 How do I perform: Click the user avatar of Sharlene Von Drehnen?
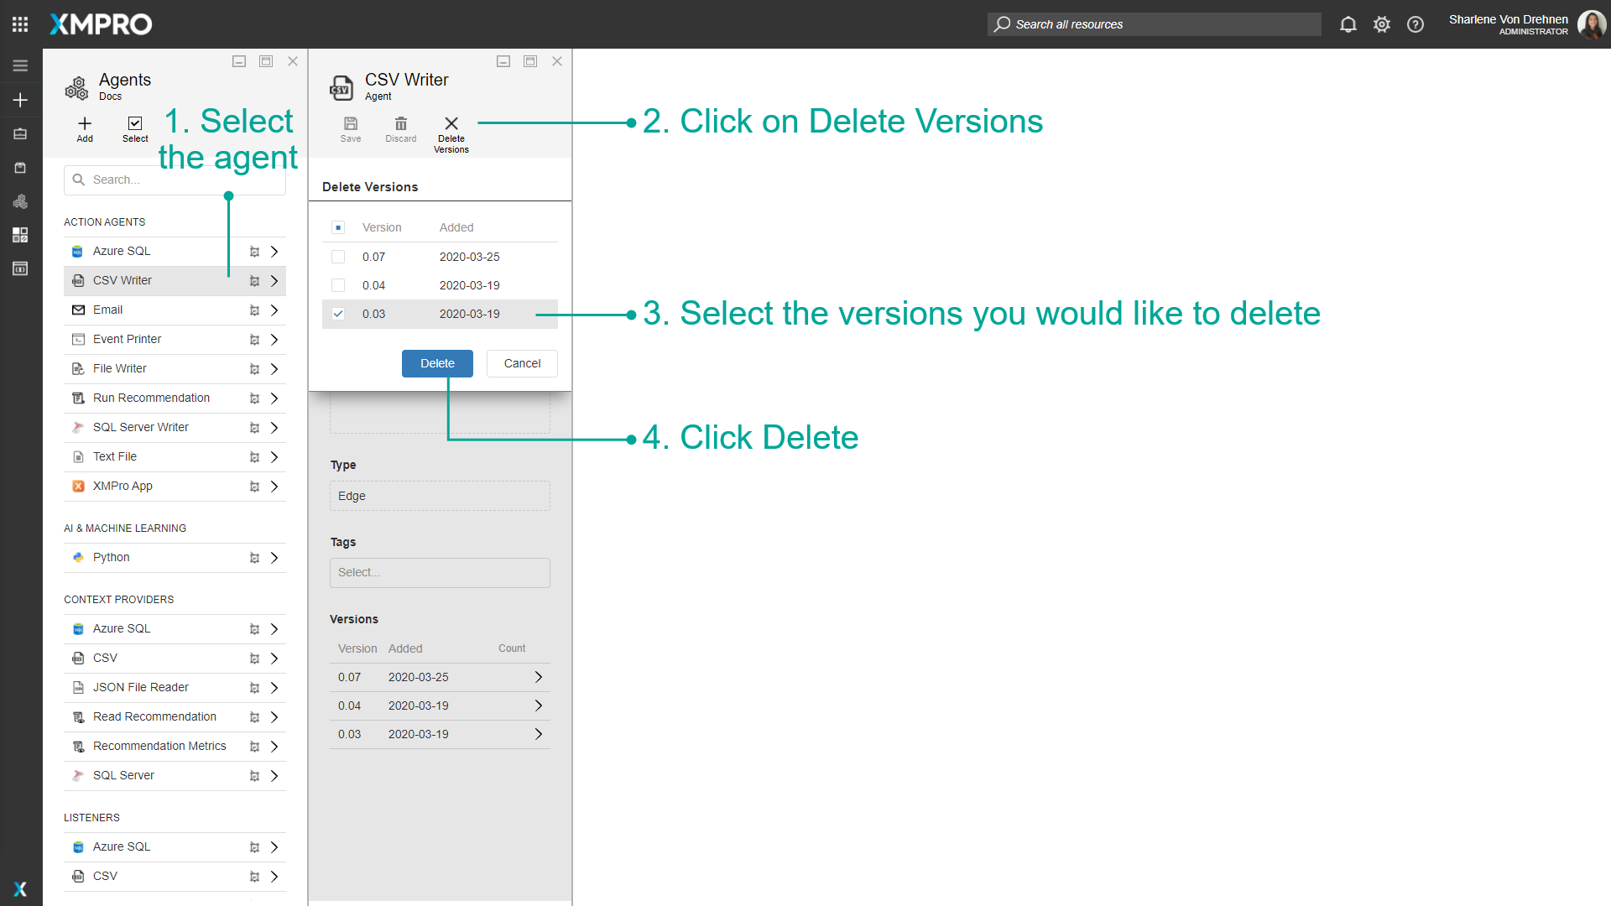(1592, 24)
